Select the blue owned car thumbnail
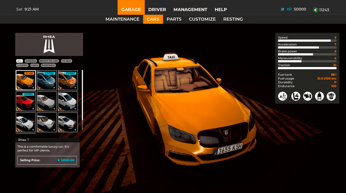 (x=47, y=80)
